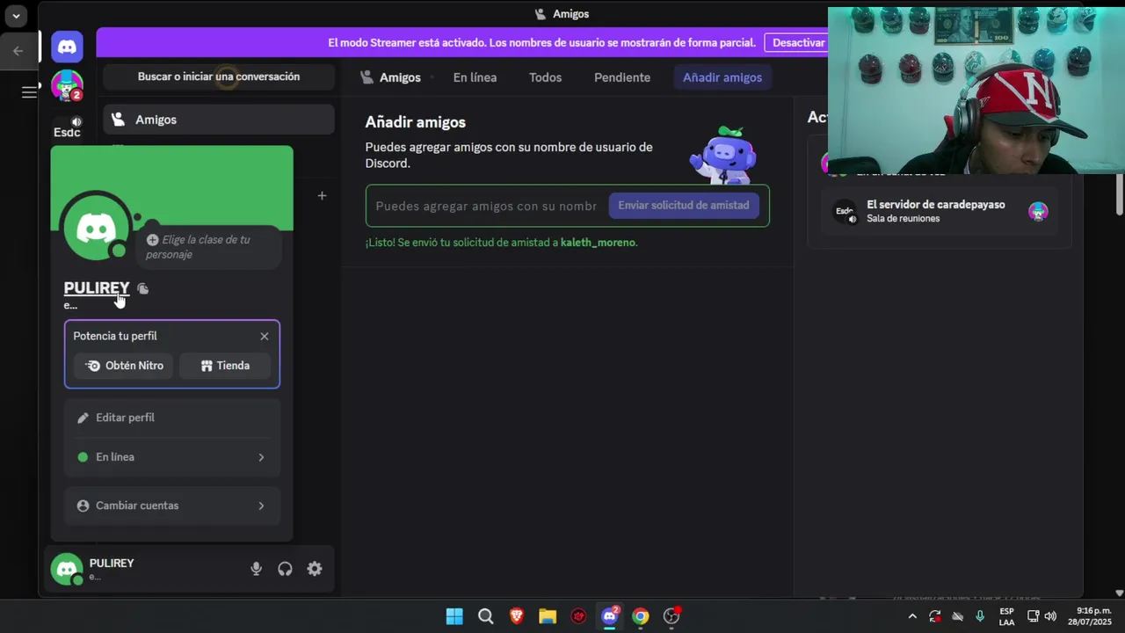Open 'El servidor de caradepayaso' activity card

(940, 211)
